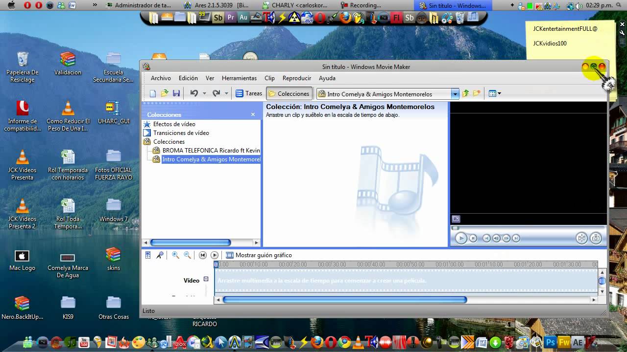
Task: Click Mostrar guión gráfico
Action: pyautogui.click(x=259, y=255)
